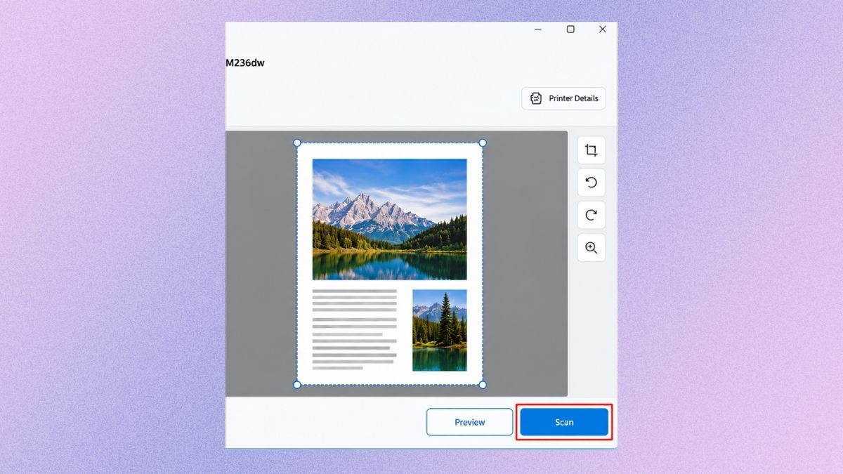Maximize the scan window
Screen dimensions: 843x474
570,29
